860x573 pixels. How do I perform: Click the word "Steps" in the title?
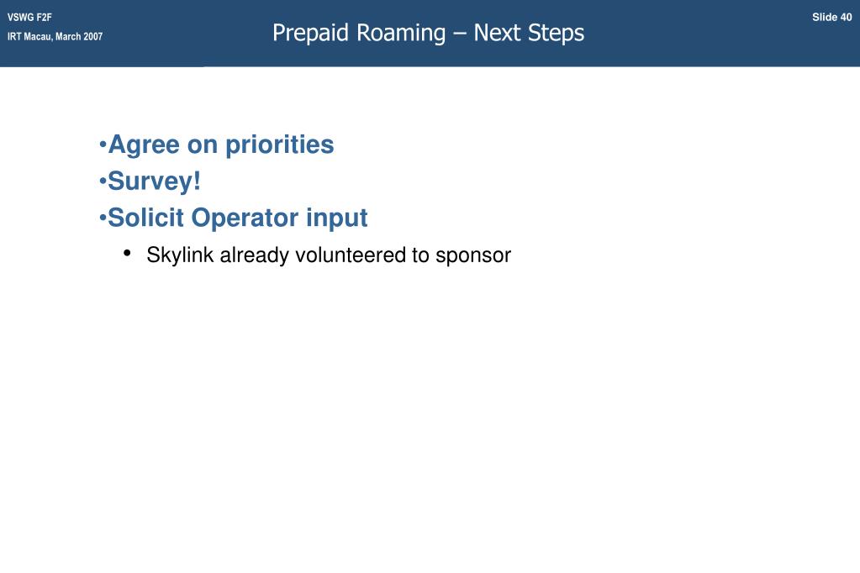557,34
